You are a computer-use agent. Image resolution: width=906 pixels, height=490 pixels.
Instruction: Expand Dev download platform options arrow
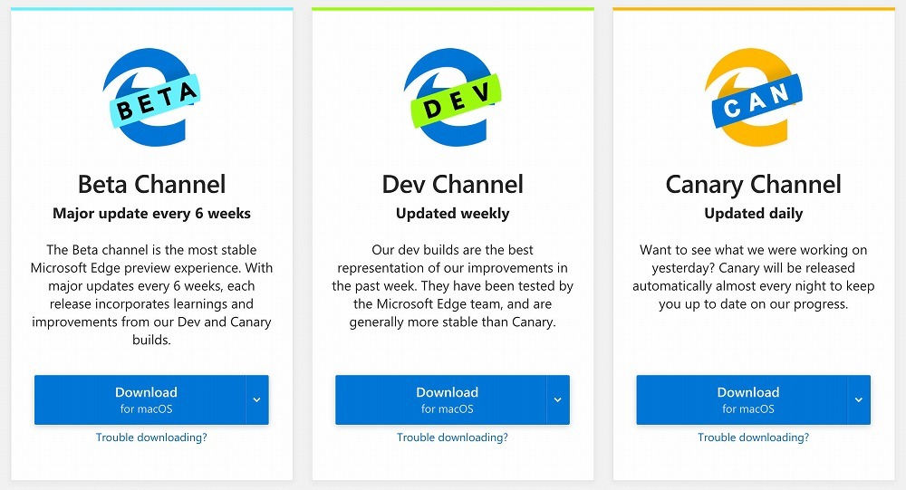(x=558, y=399)
